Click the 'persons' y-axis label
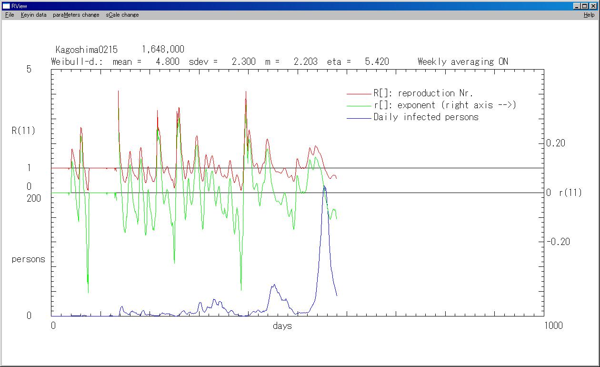 29,259
